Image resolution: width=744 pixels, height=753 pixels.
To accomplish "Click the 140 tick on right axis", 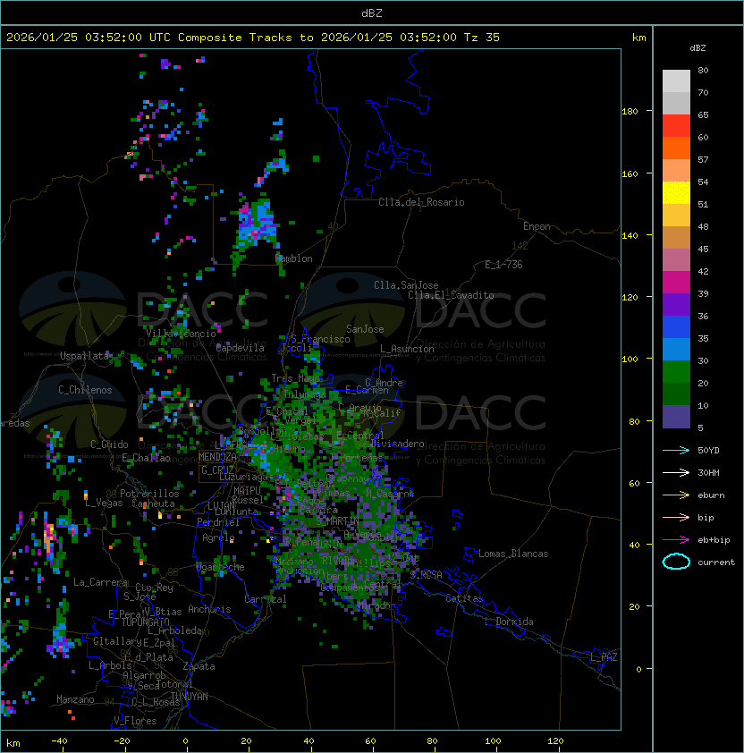I will 630,236.
